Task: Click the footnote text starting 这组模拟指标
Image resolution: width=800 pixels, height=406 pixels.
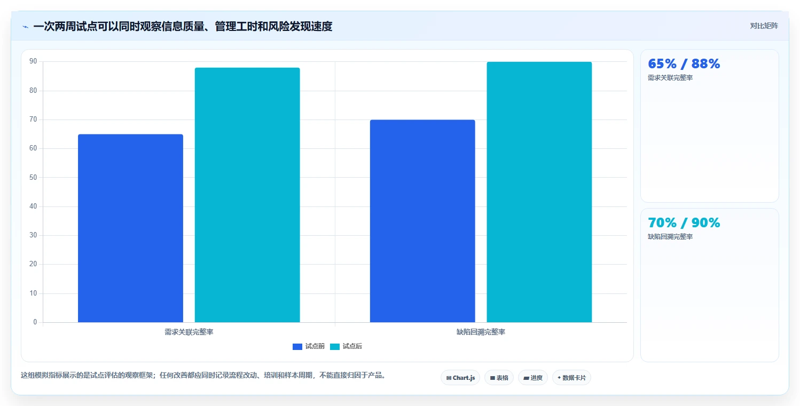Action: (203, 375)
